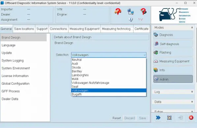Switch to the Save locations tab
197x128 pixels.
click(x=24, y=29)
